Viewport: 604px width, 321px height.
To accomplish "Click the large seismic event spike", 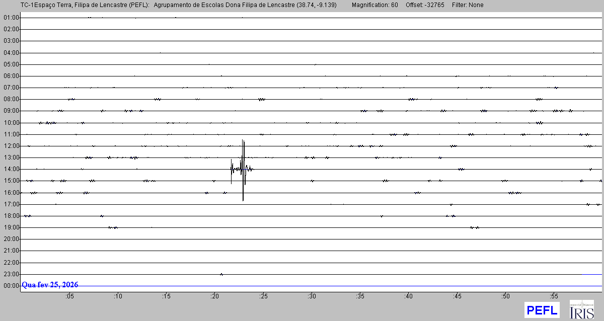I will tap(243, 169).
